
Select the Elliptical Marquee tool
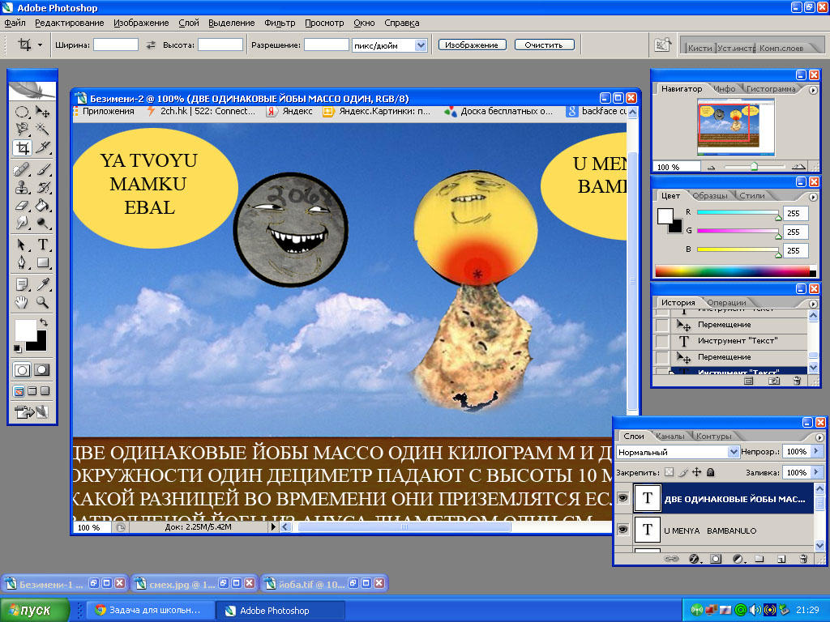click(22, 112)
